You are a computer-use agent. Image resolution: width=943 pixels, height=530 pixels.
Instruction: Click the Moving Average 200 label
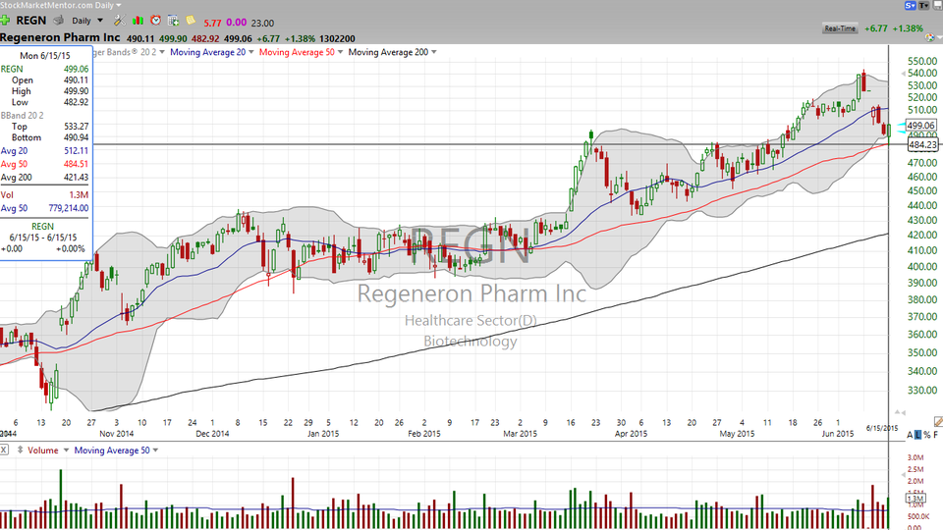[389, 52]
